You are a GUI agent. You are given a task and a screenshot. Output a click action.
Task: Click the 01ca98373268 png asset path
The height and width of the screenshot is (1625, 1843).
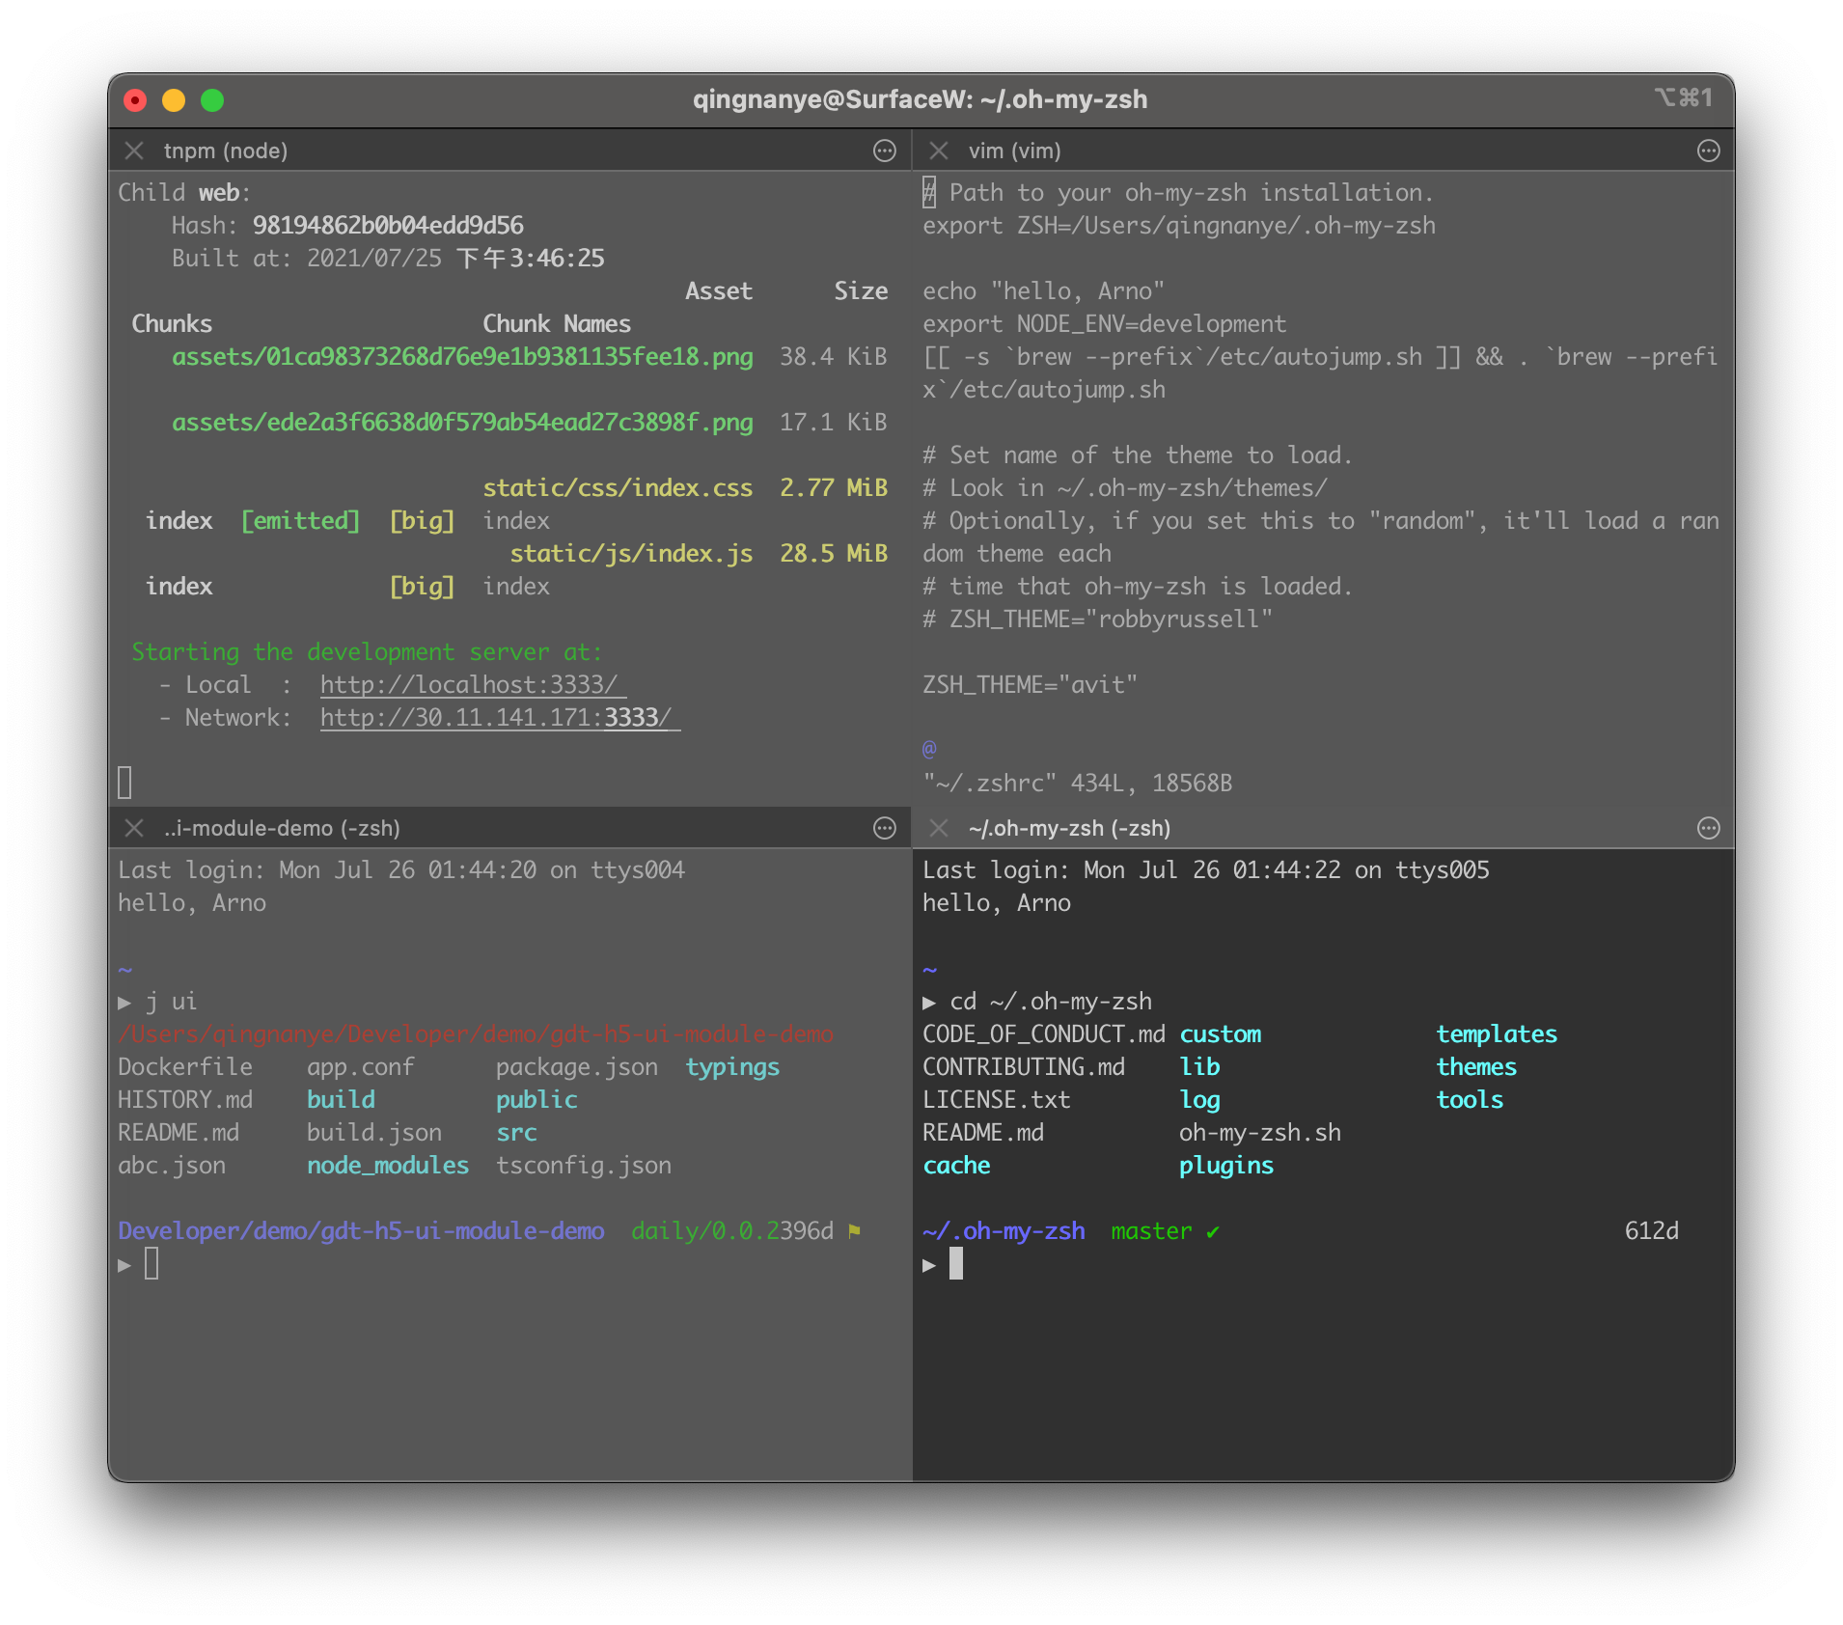click(462, 357)
